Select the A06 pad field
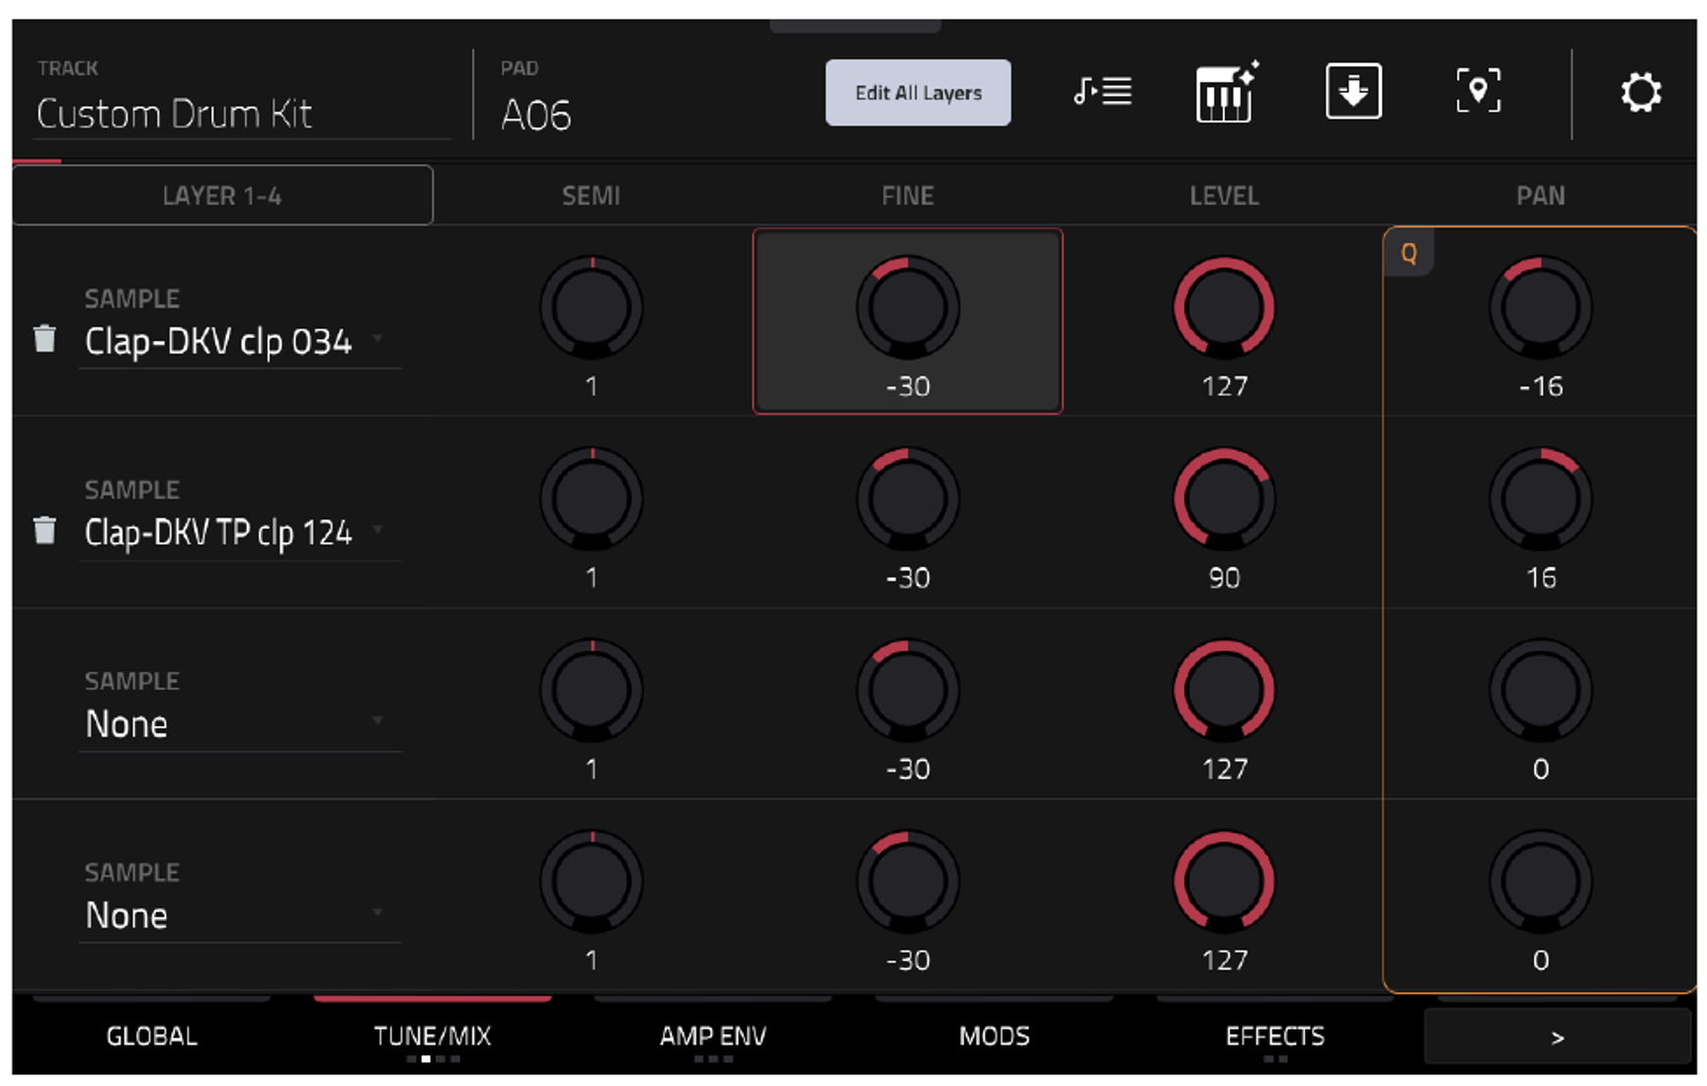The image size is (1707, 1086). (536, 116)
